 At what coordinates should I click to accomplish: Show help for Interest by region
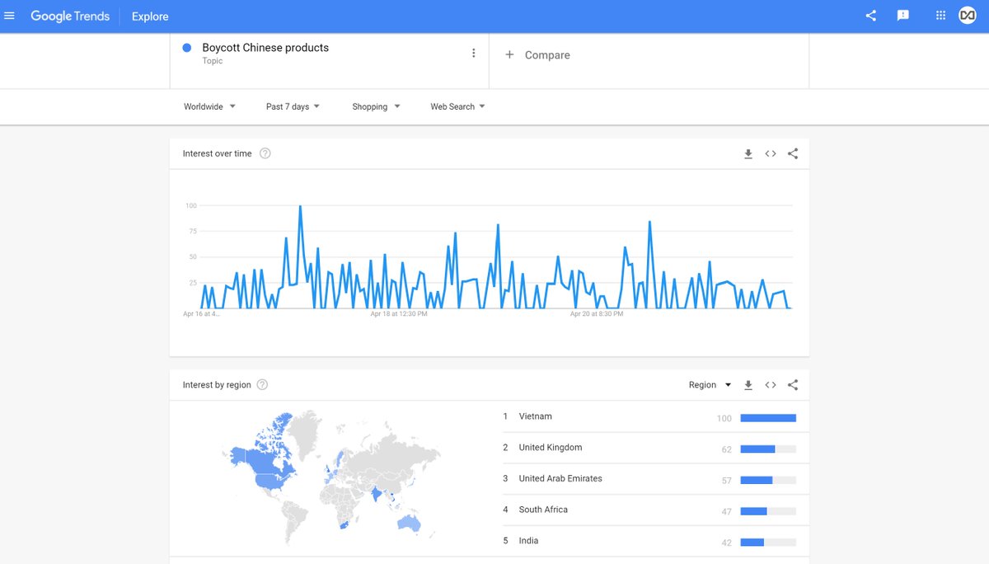[262, 385]
